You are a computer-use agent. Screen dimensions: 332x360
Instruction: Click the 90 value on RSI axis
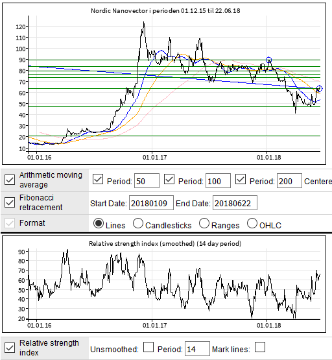(x=21, y=252)
